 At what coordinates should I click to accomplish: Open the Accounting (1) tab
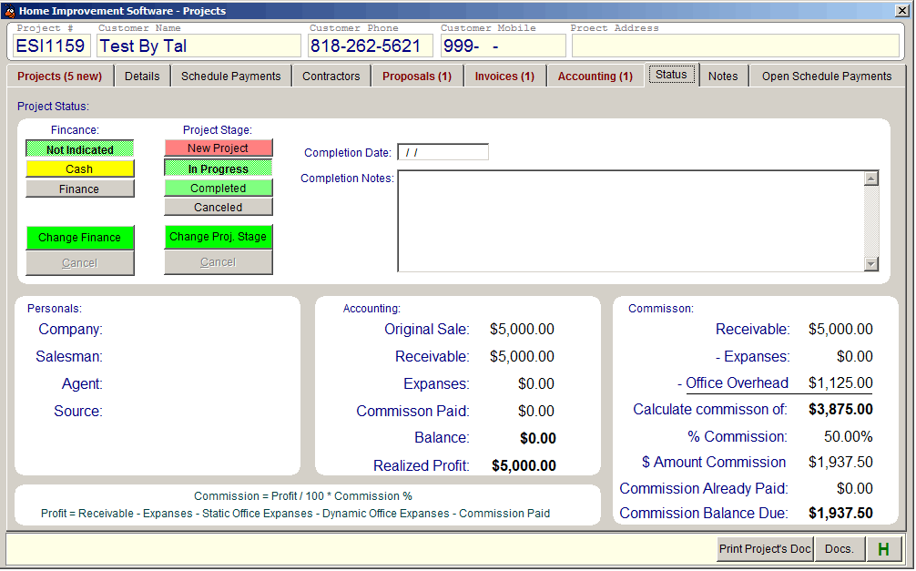pyautogui.click(x=595, y=76)
